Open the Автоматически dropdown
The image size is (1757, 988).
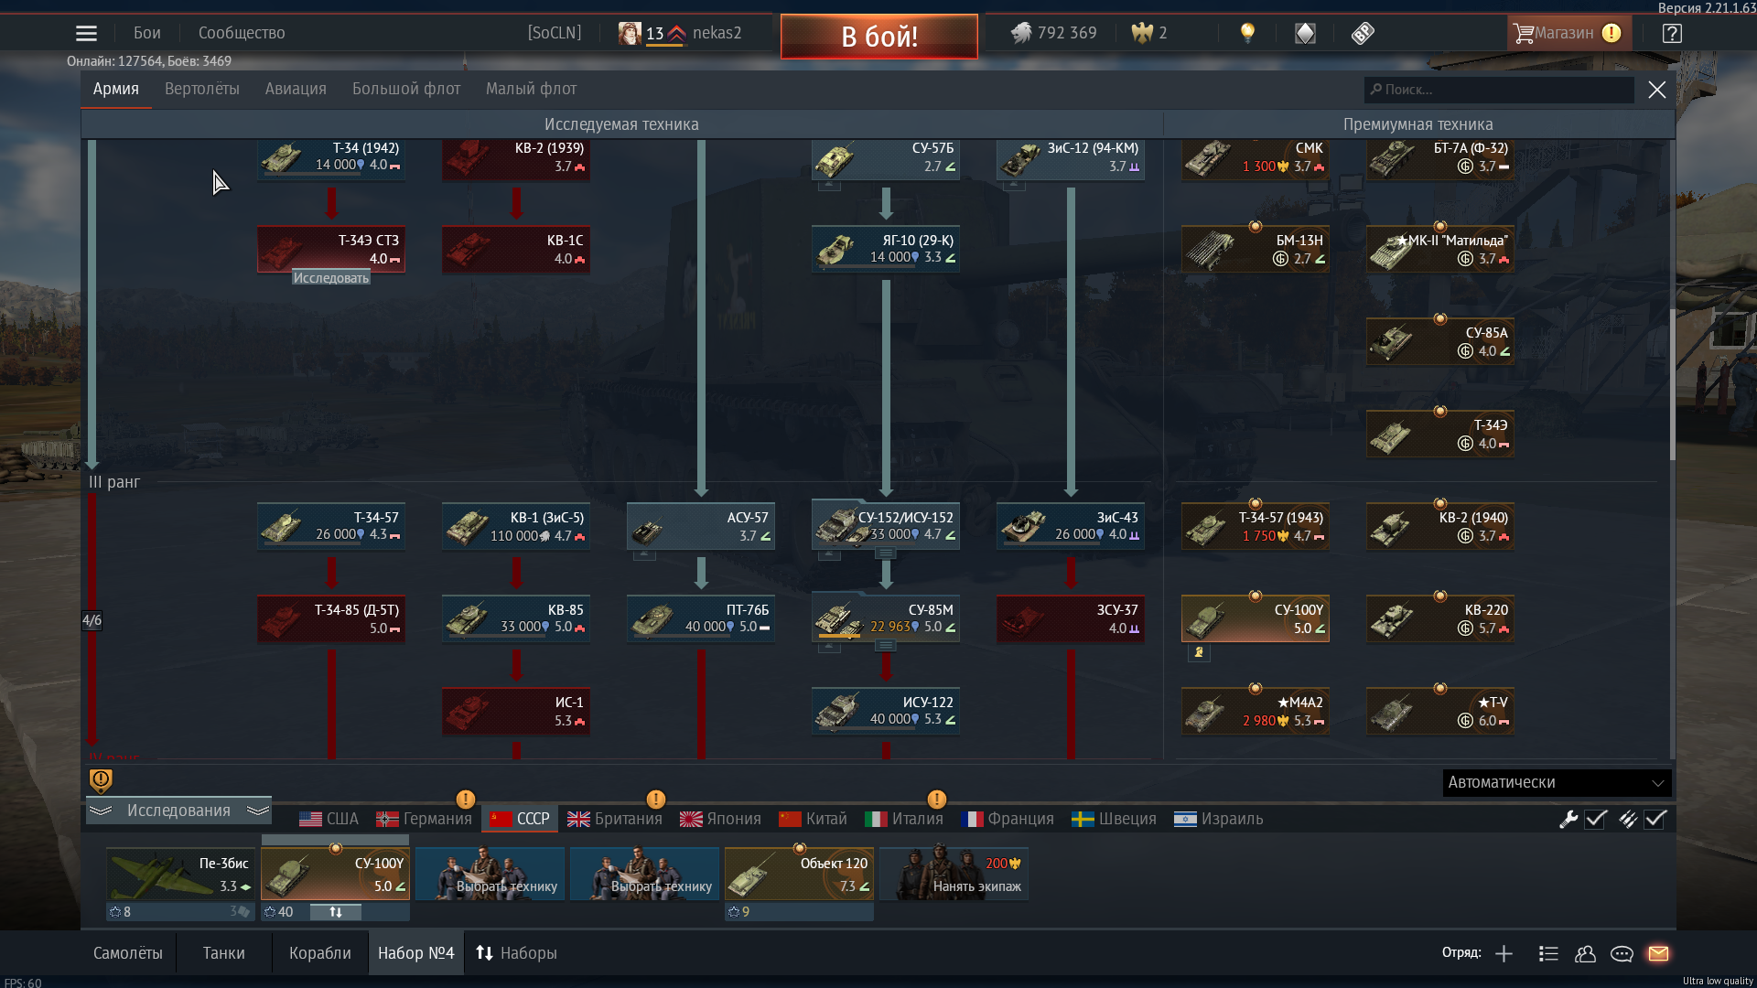(x=1557, y=782)
